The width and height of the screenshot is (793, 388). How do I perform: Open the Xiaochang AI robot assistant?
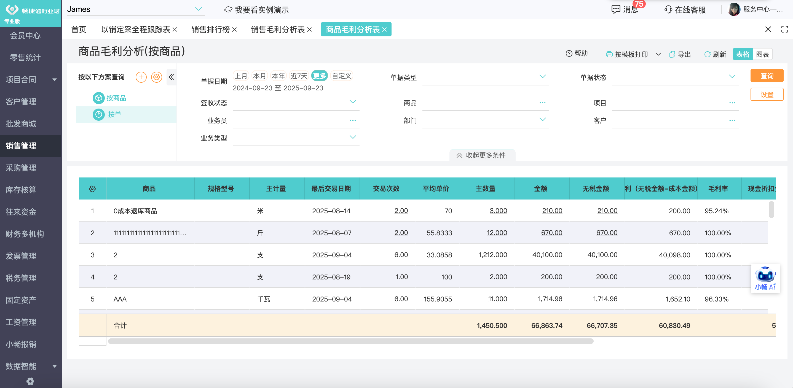point(765,278)
